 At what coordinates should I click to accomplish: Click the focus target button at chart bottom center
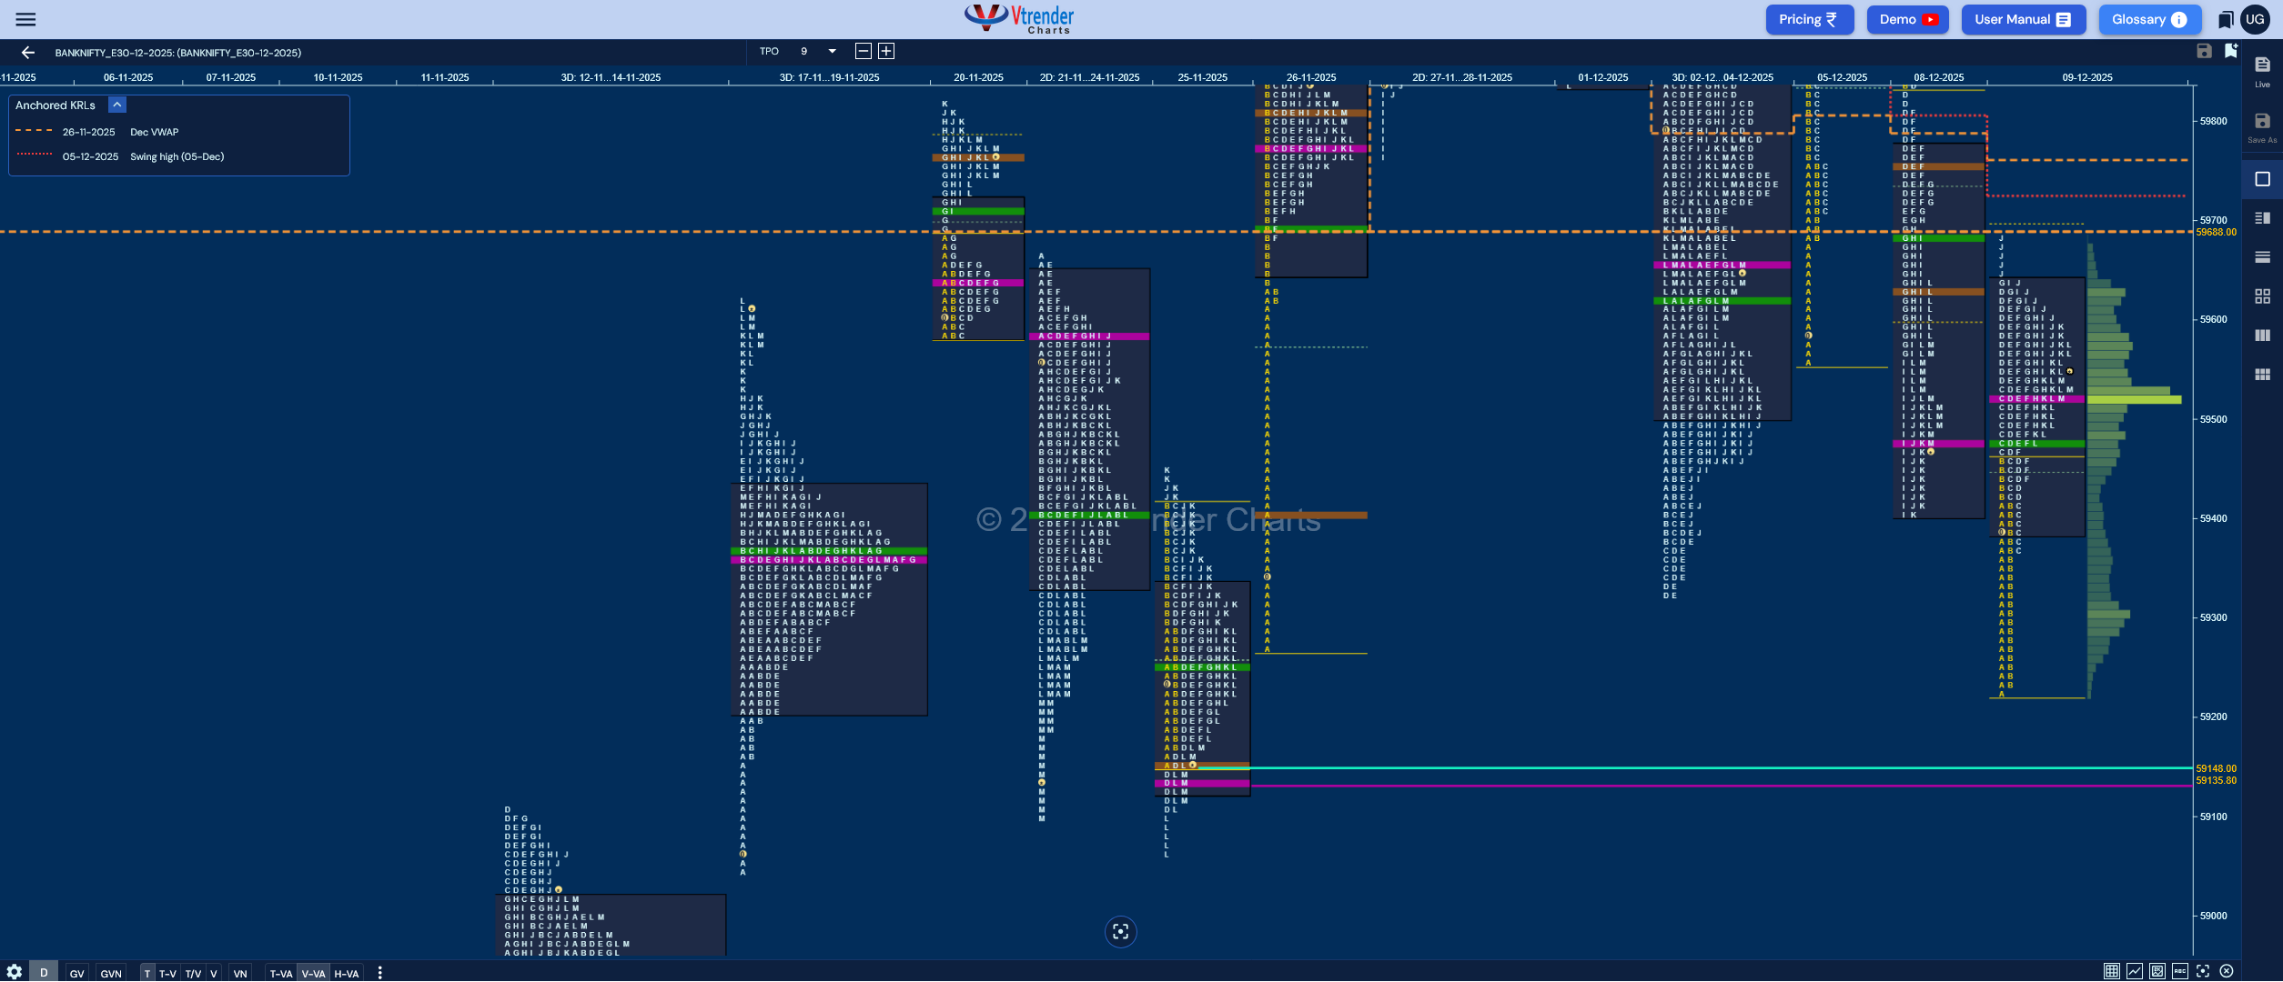[x=1120, y=932]
